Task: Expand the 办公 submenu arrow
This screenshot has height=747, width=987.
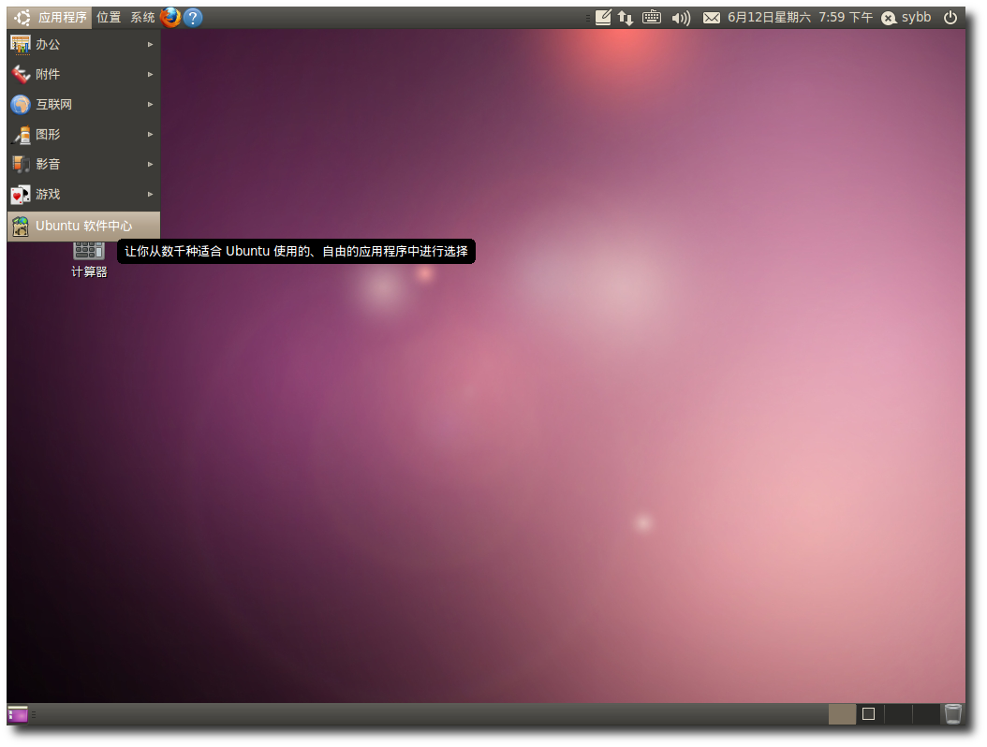Action: click(151, 45)
